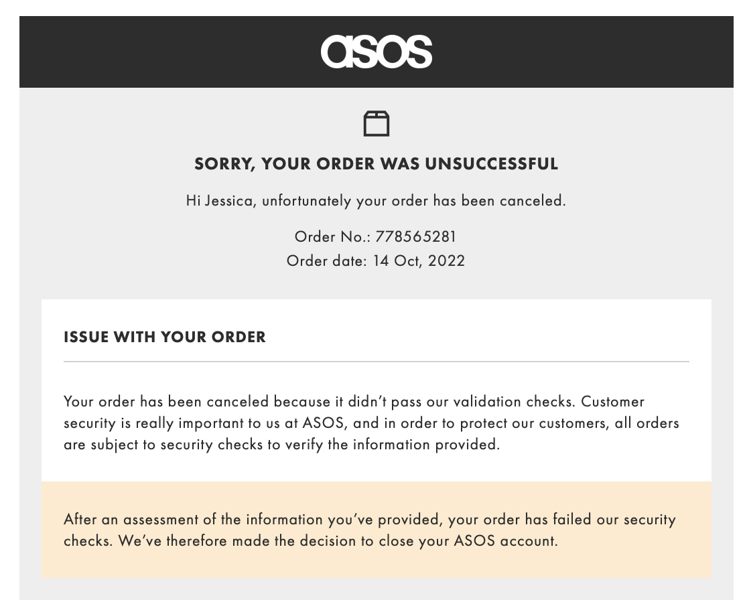Click the "Order No.:" label
Image resolution: width=745 pixels, height=600 pixels.
pos(332,236)
